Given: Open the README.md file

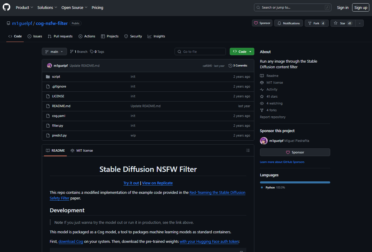Looking at the screenshot, I should (61, 106).
